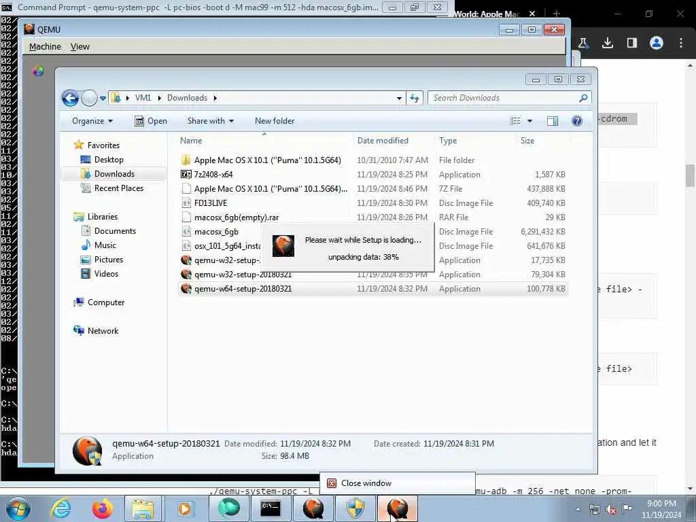Click the Explorer Forward navigation arrow
Viewport: 696px width, 522px height.
click(x=89, y=98)
